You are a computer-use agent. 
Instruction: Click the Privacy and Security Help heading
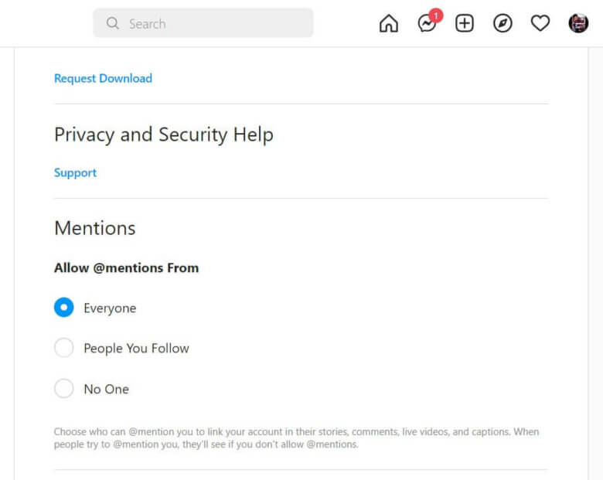[x=163, y=134]
